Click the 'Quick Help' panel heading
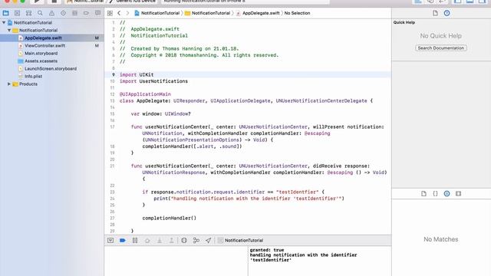This screenshot has height=276, width=491. tap(404, 22)
